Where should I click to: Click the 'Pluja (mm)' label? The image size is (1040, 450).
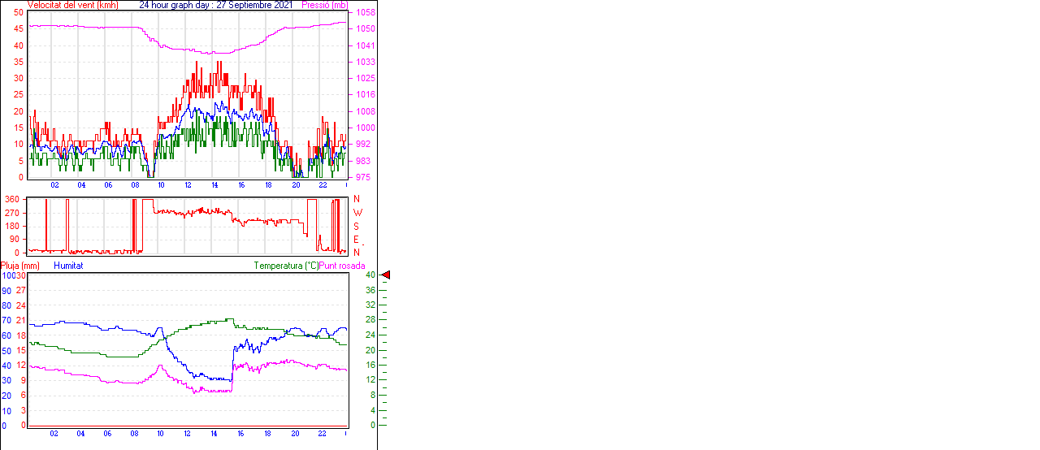[x=20, y=266]
